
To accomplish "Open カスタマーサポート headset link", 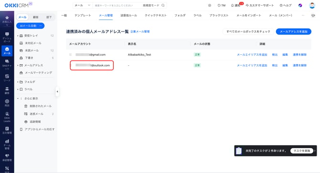I will 260,6.
